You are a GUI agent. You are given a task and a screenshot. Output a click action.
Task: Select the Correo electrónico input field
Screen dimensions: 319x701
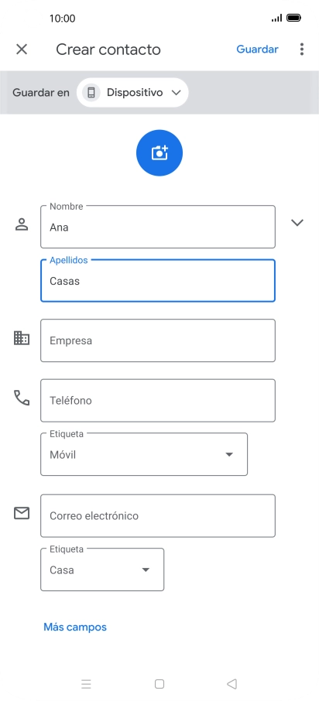(x=158, y=515)
